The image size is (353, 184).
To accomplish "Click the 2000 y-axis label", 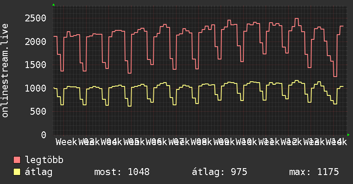I will pos(36,42).
